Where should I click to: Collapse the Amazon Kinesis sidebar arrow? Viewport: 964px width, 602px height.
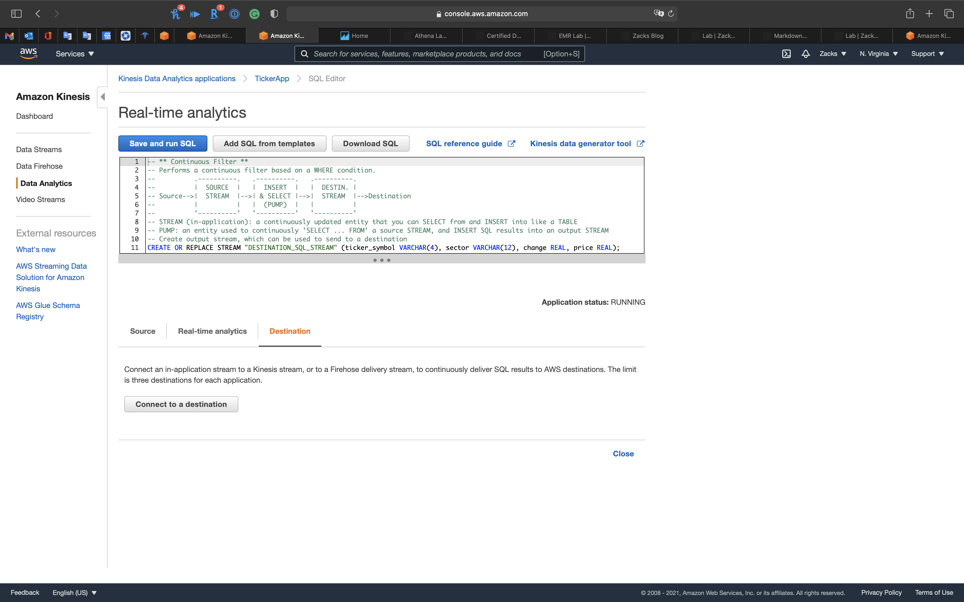pos(102,97)
